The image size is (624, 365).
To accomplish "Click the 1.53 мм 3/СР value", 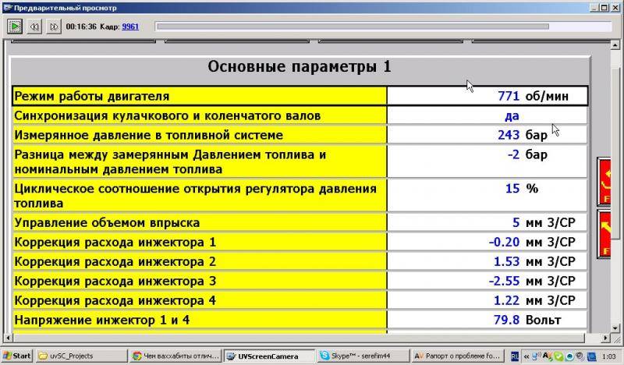I will point(534,261).
